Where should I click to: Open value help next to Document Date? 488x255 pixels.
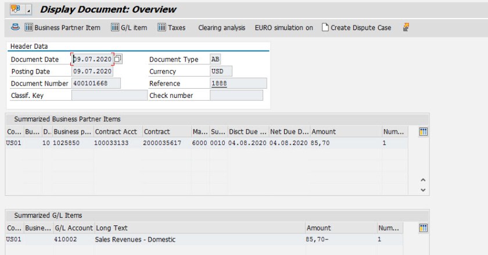(x=118, y=59)
